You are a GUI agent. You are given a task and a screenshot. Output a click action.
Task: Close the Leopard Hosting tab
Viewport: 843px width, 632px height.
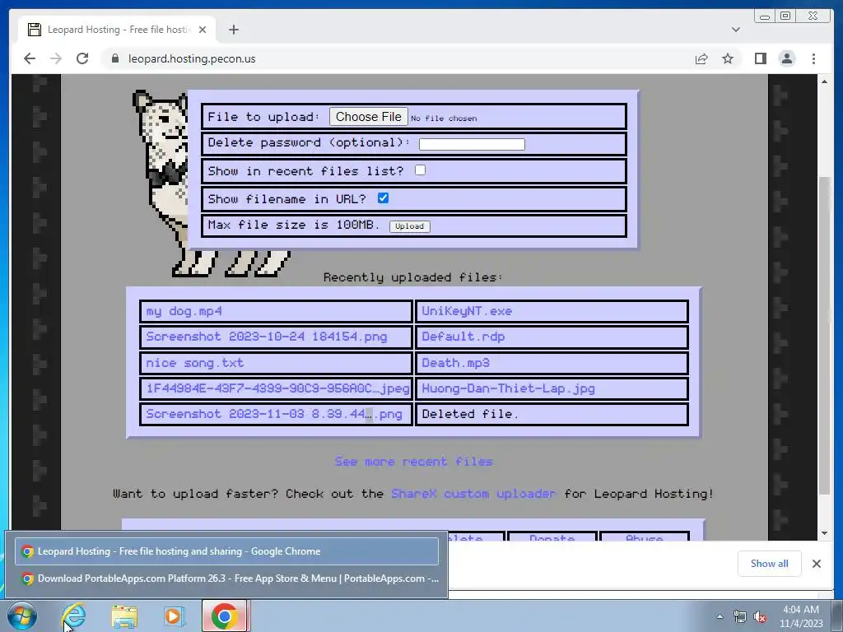coord(203,30)
